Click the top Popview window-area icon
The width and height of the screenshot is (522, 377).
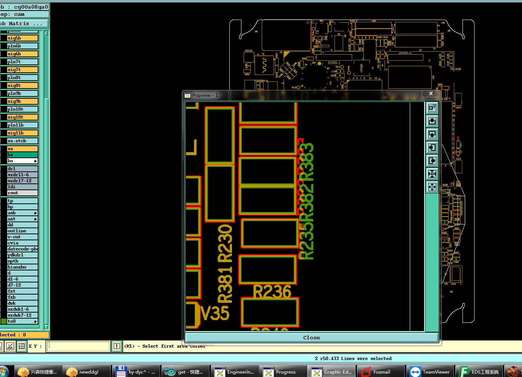click(432, 108)
